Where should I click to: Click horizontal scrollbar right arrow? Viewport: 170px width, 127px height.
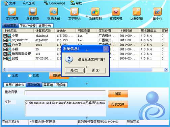pos(166,69)
